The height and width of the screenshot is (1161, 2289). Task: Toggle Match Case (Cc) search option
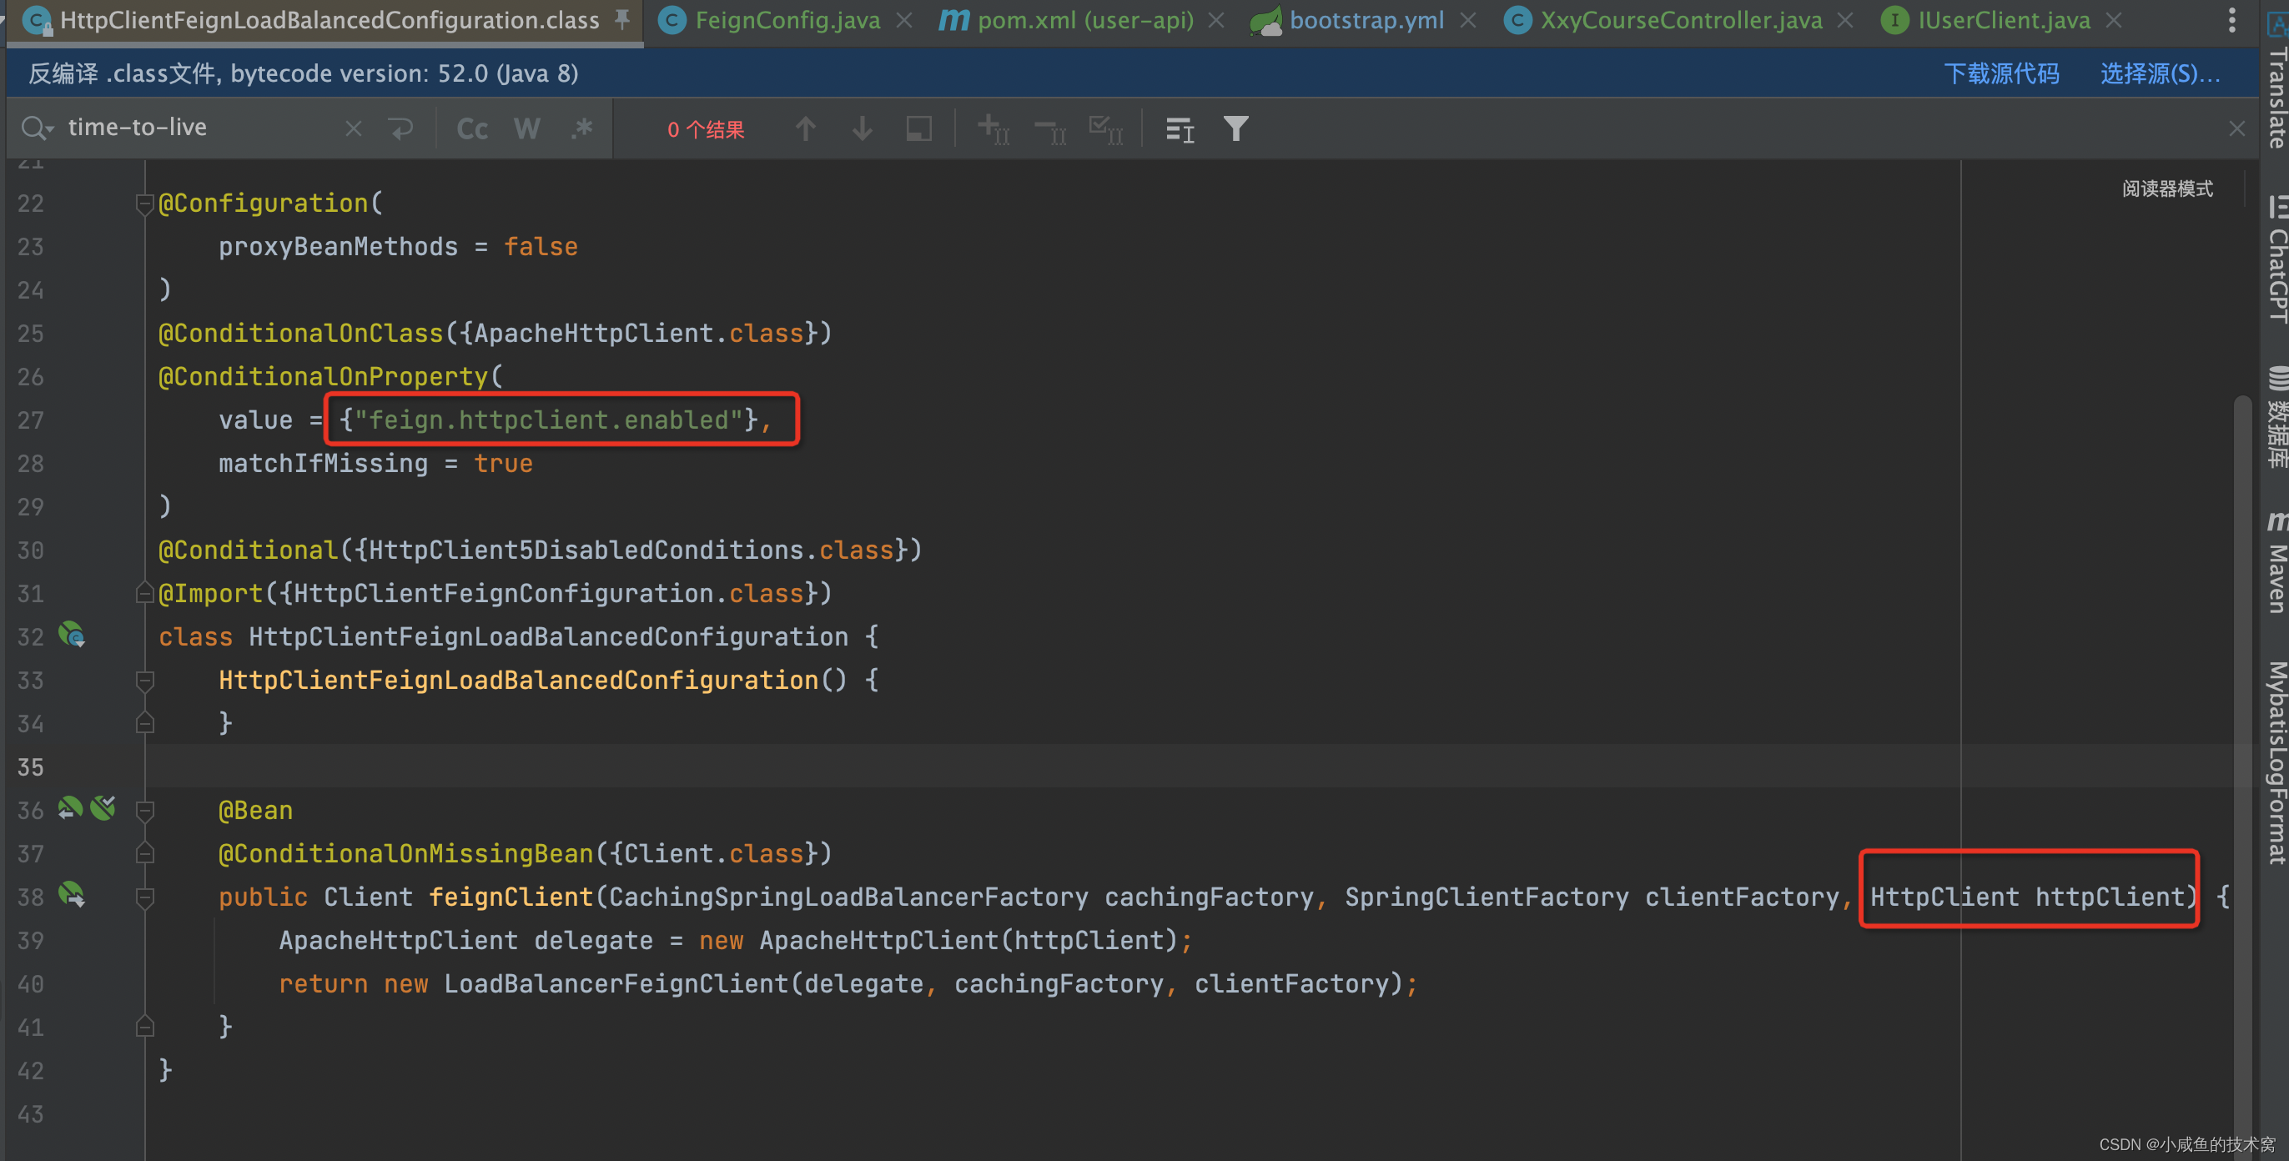472,128
